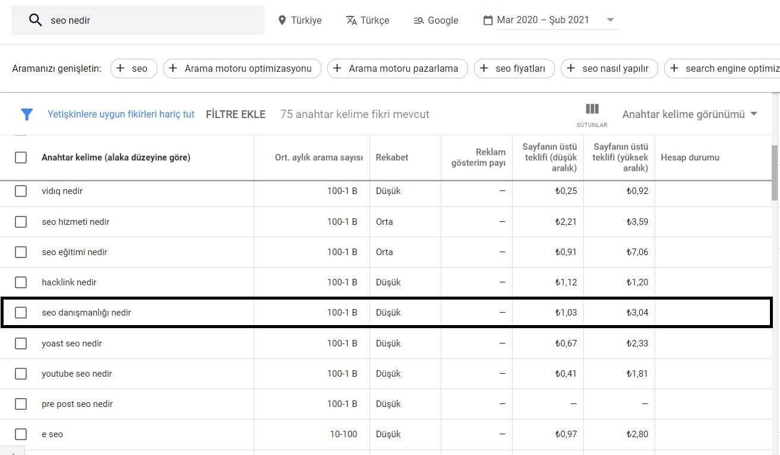The width and height of the screenshot is (780, 455).
Task: Change the Türkçe language setting
Action: pyautogui.click(x=368, y=20)
